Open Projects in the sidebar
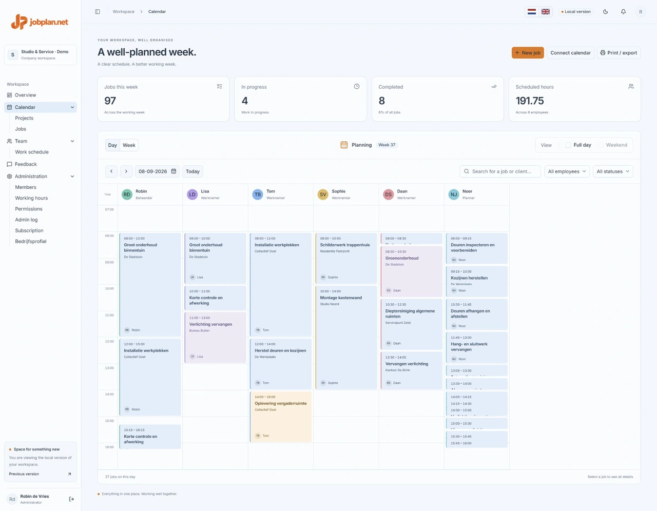 (24, 118)
